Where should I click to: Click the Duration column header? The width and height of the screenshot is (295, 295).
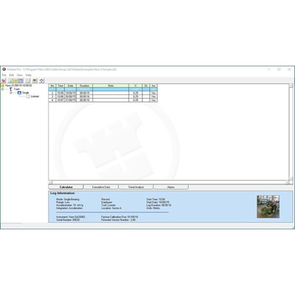85,86
